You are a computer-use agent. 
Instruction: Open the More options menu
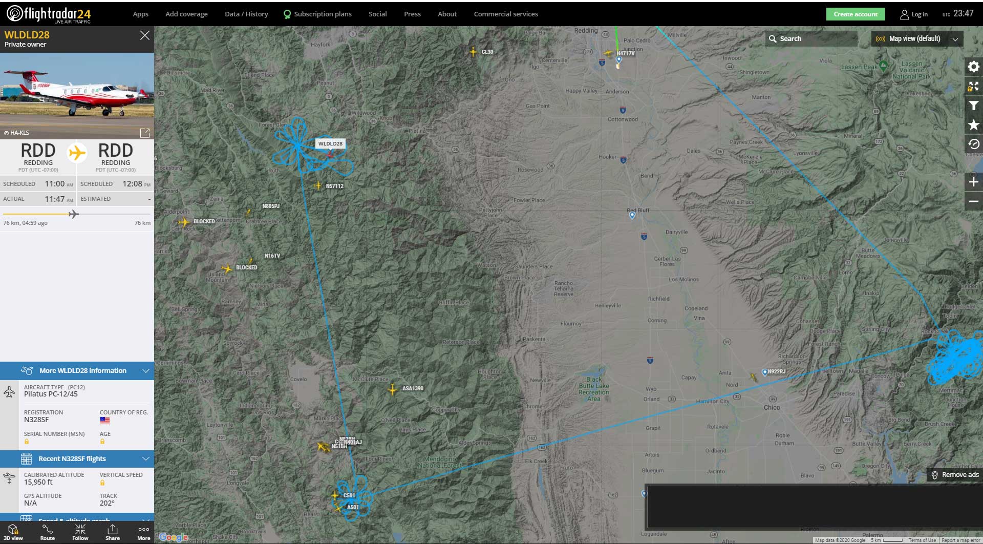click(144, 532)
